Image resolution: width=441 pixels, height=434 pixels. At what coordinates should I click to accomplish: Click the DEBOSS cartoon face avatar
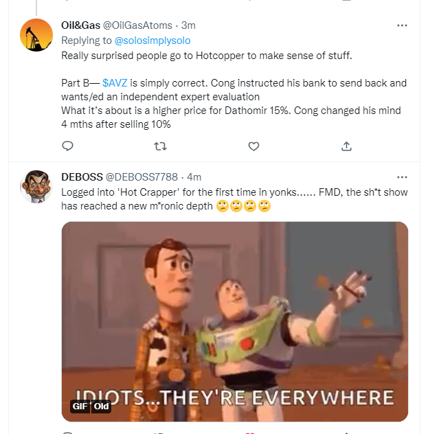36,186
